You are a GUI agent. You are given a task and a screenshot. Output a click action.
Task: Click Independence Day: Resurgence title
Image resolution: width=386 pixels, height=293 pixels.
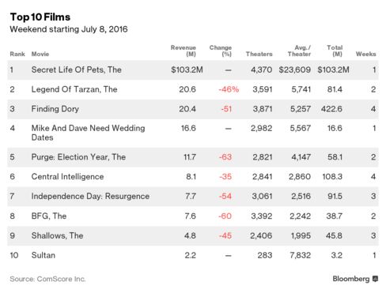coord(90,196)
